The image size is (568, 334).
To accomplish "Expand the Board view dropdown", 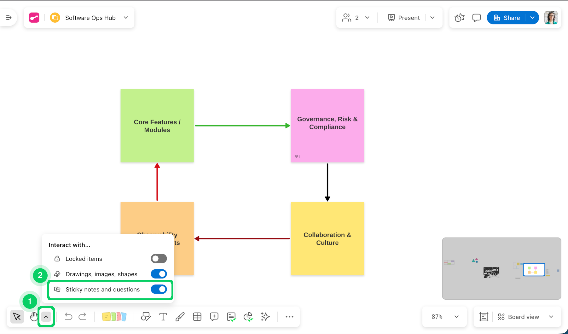I will point(551,317).
